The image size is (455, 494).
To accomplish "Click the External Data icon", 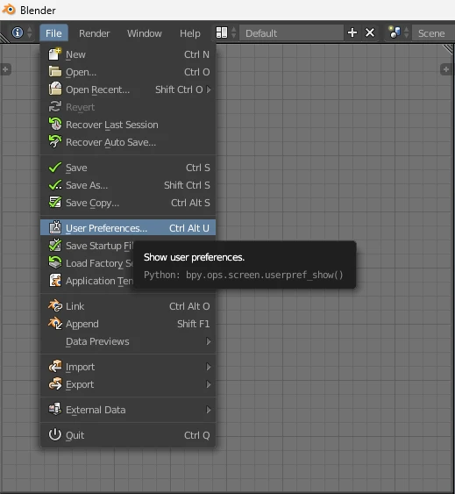I will [55, 409].
